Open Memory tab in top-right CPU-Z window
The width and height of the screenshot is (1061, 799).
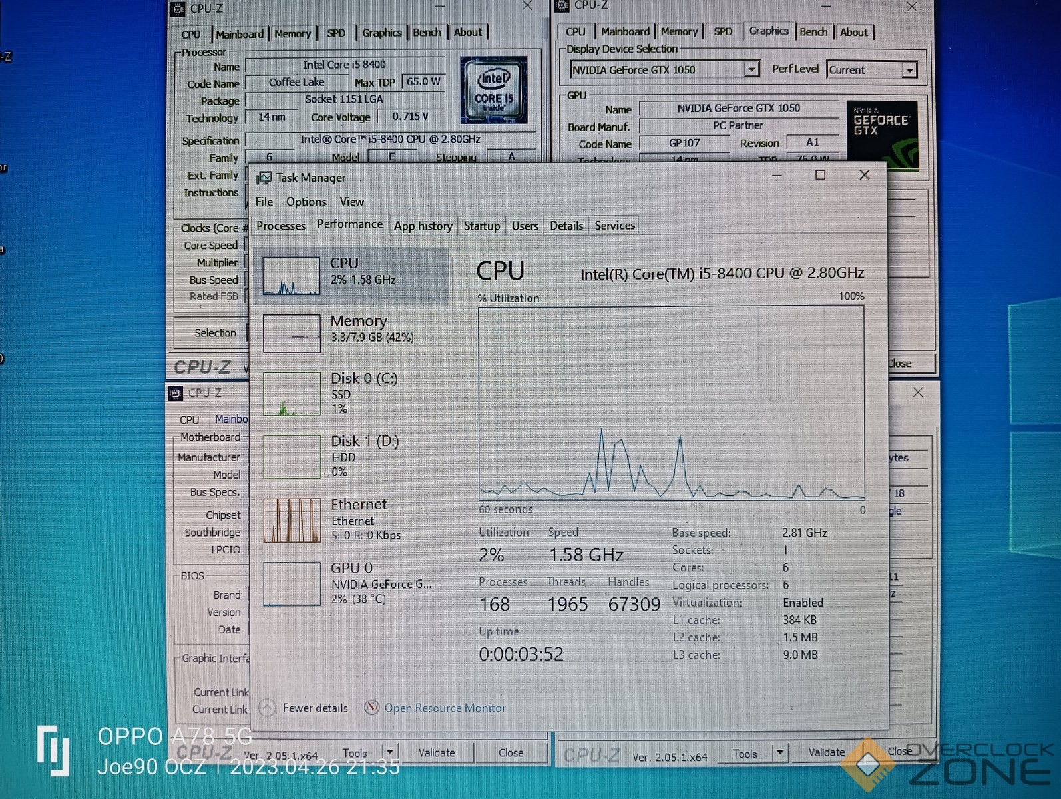(679, 31)
